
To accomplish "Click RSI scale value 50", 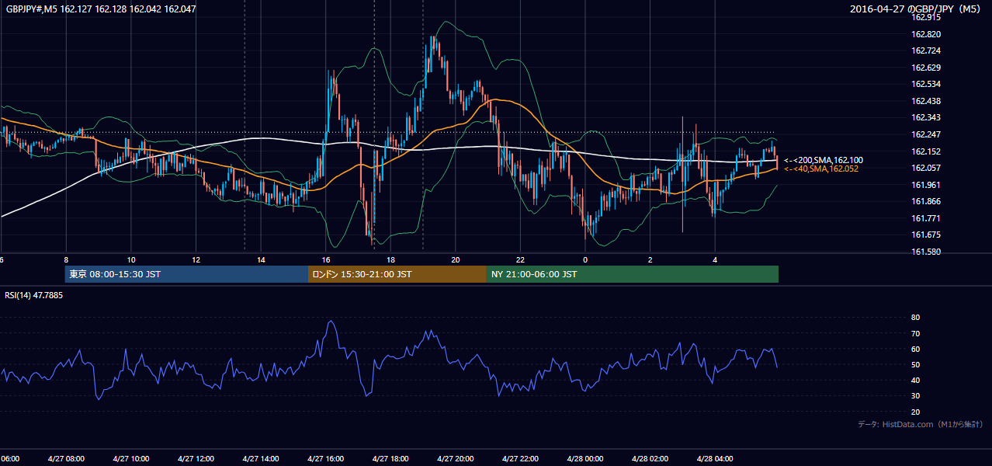I will click(915, 364).
